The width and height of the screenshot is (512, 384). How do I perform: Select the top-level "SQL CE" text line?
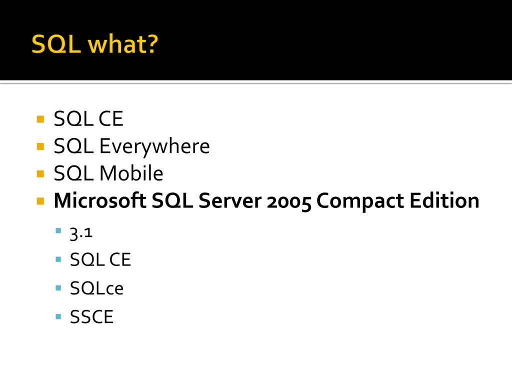click(88, 119)
